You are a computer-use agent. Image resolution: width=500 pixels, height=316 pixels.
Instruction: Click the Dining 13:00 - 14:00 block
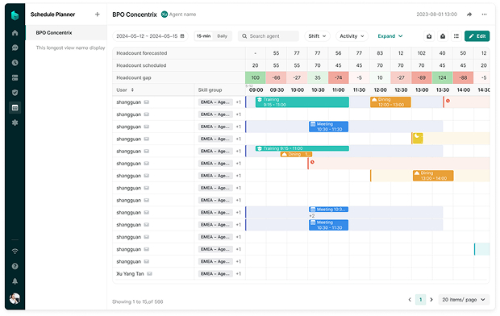(433, 176)
